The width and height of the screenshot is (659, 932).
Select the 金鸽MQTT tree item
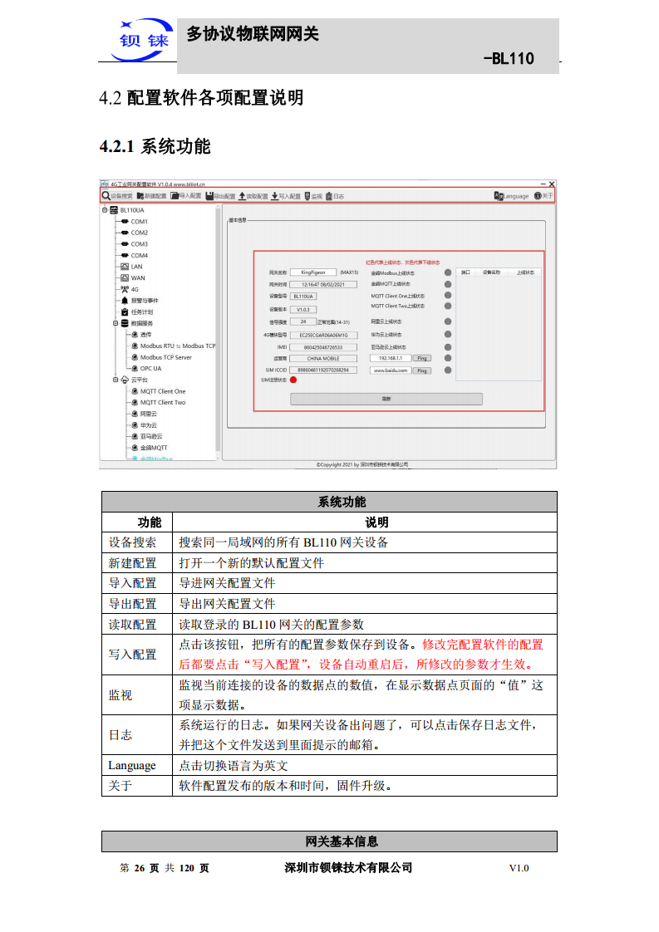pos(150,448)
